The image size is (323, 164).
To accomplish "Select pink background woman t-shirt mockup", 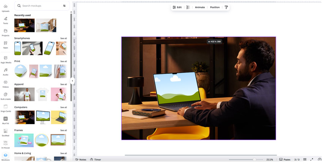I will pos(59,94).
